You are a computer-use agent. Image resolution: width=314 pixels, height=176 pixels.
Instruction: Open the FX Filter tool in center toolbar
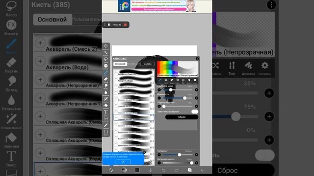pyautogui.click(x=106, y=66)
